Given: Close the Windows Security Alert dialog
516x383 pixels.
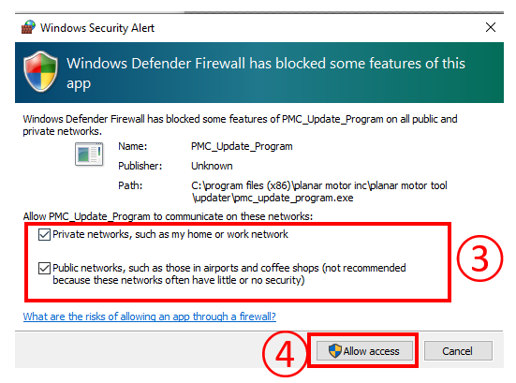Looking at the screenshot, I should click(x=491, y=27).
